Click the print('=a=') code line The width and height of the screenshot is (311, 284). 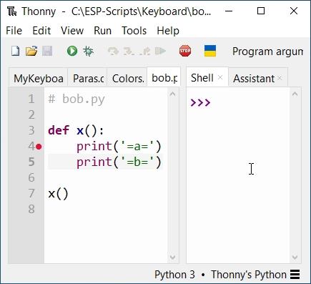point(119,147)
